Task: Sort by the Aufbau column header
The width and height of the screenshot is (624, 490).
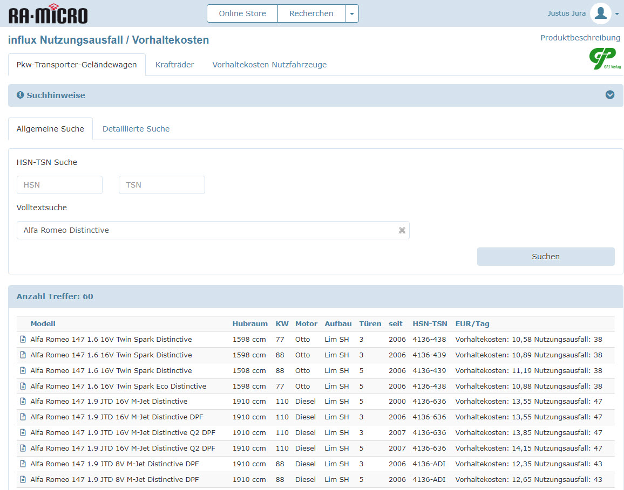Action: [338, 323]
